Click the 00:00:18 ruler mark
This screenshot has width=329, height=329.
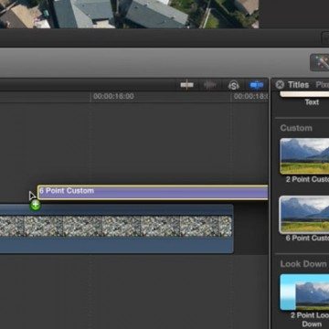pyautogui.click(x=250, y=96)
